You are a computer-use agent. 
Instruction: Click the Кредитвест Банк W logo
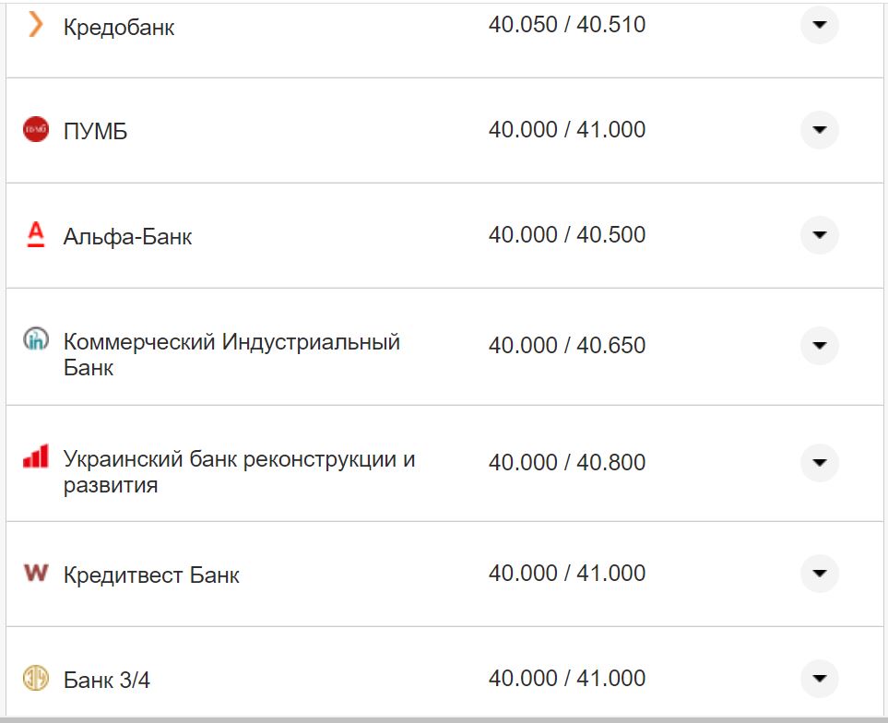(36, 574)
